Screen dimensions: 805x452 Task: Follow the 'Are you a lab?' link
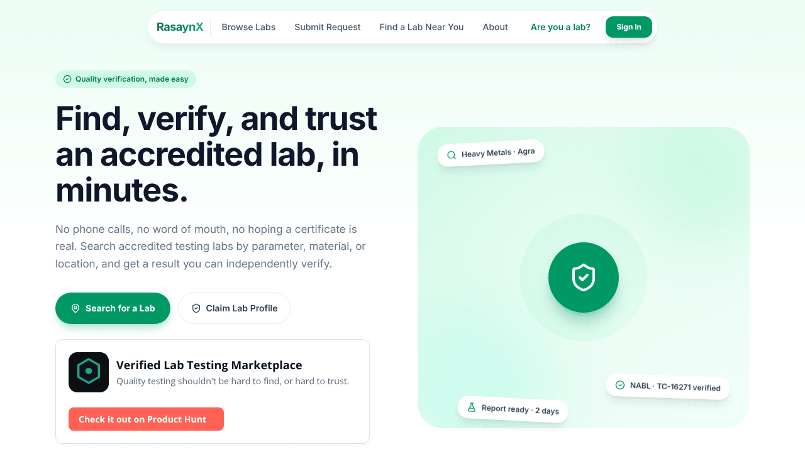point(560,27)
